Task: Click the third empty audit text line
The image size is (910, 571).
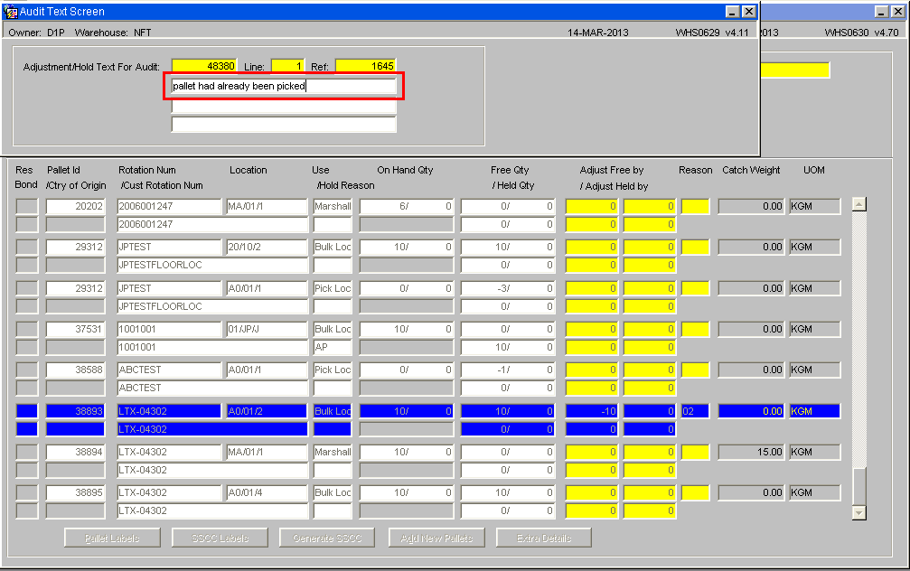Action: (284, 124)
